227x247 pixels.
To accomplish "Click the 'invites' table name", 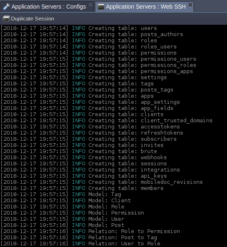I will coord(152,145).
